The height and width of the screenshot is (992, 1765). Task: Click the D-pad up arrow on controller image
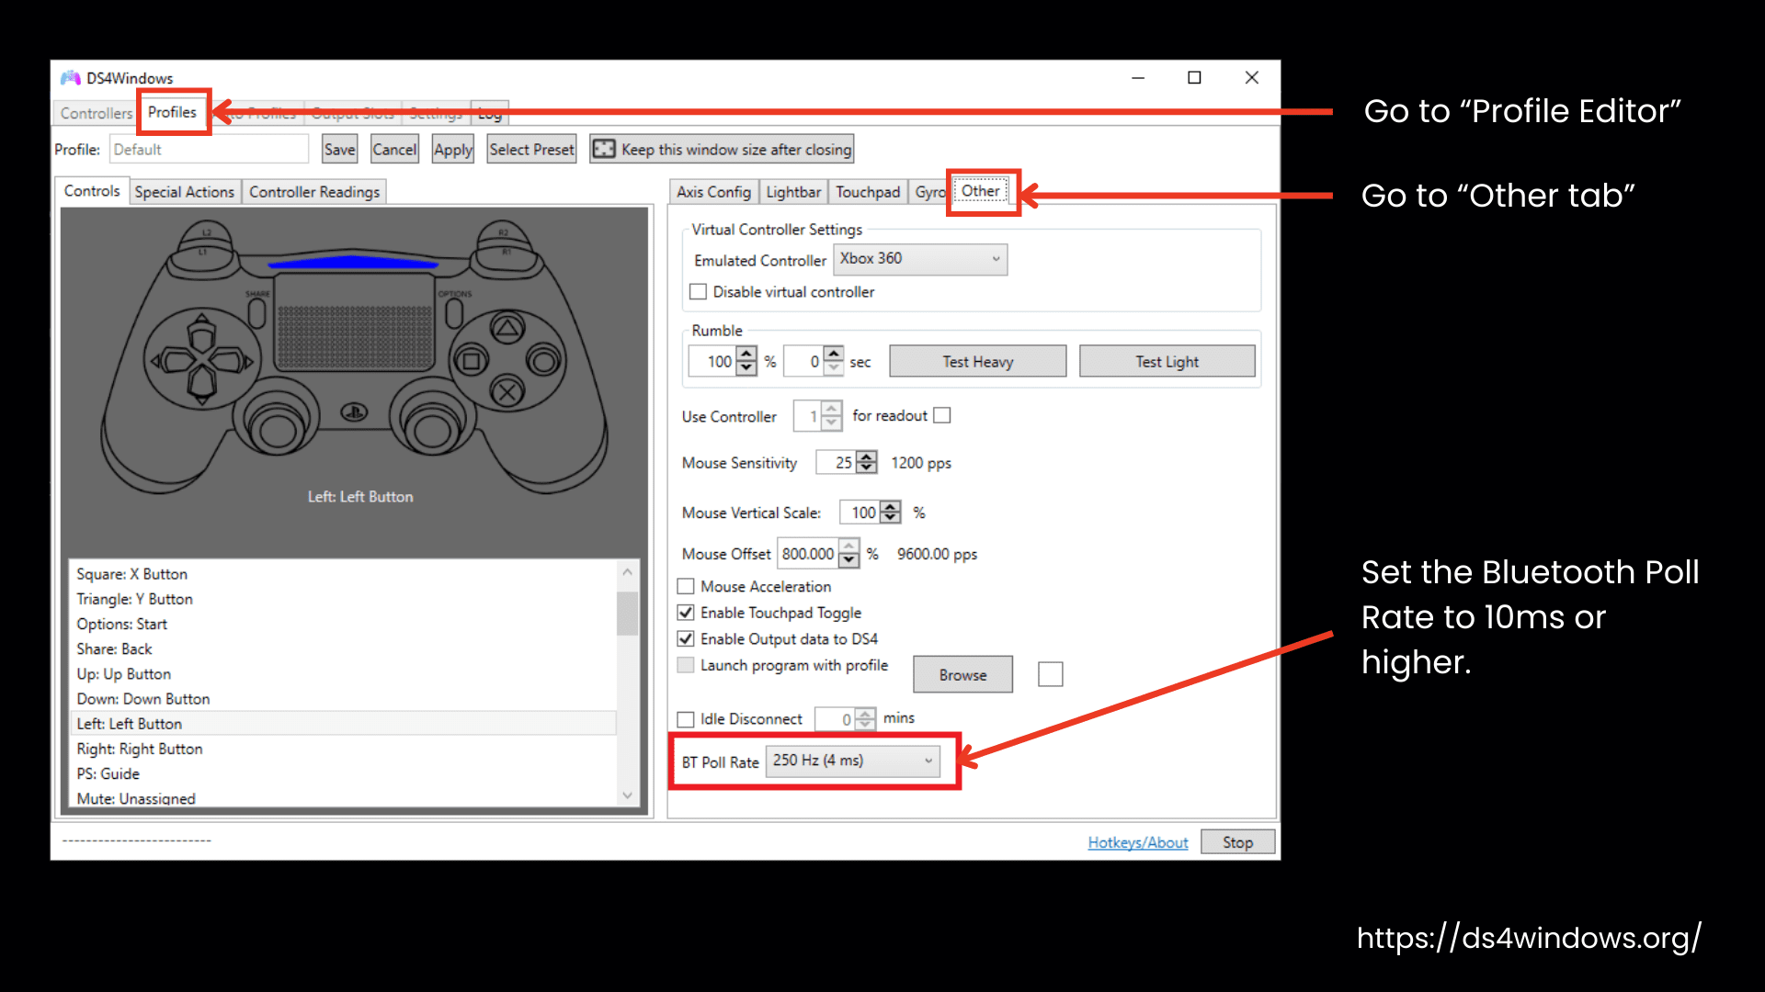click(201, 332)
